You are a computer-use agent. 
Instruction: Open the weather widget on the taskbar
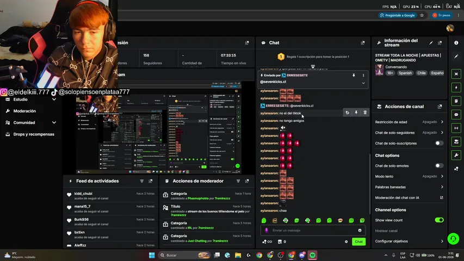tap(20, 255)
